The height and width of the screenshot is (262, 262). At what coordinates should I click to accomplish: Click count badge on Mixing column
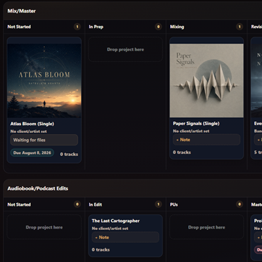(240, 27)
